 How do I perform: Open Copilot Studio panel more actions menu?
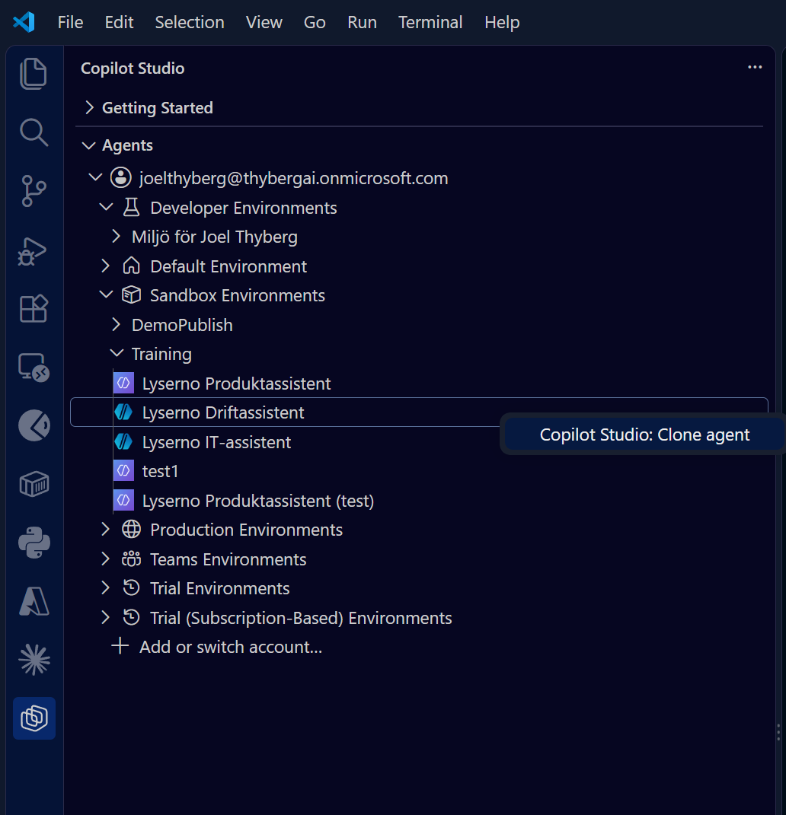754,67
